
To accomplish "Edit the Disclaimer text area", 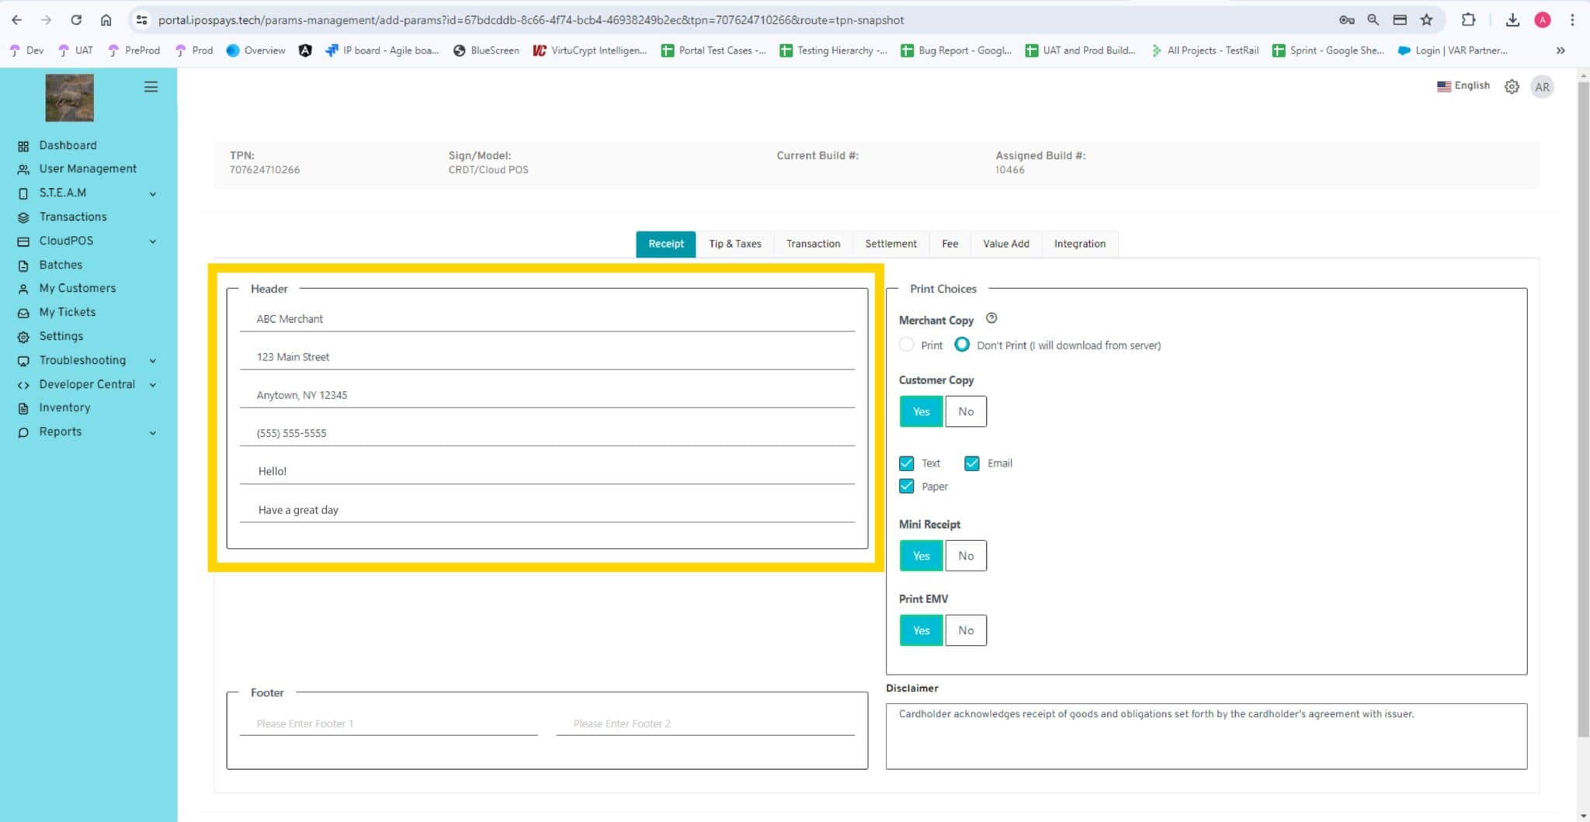I will pyautogui.click(x=1206, y=736).
